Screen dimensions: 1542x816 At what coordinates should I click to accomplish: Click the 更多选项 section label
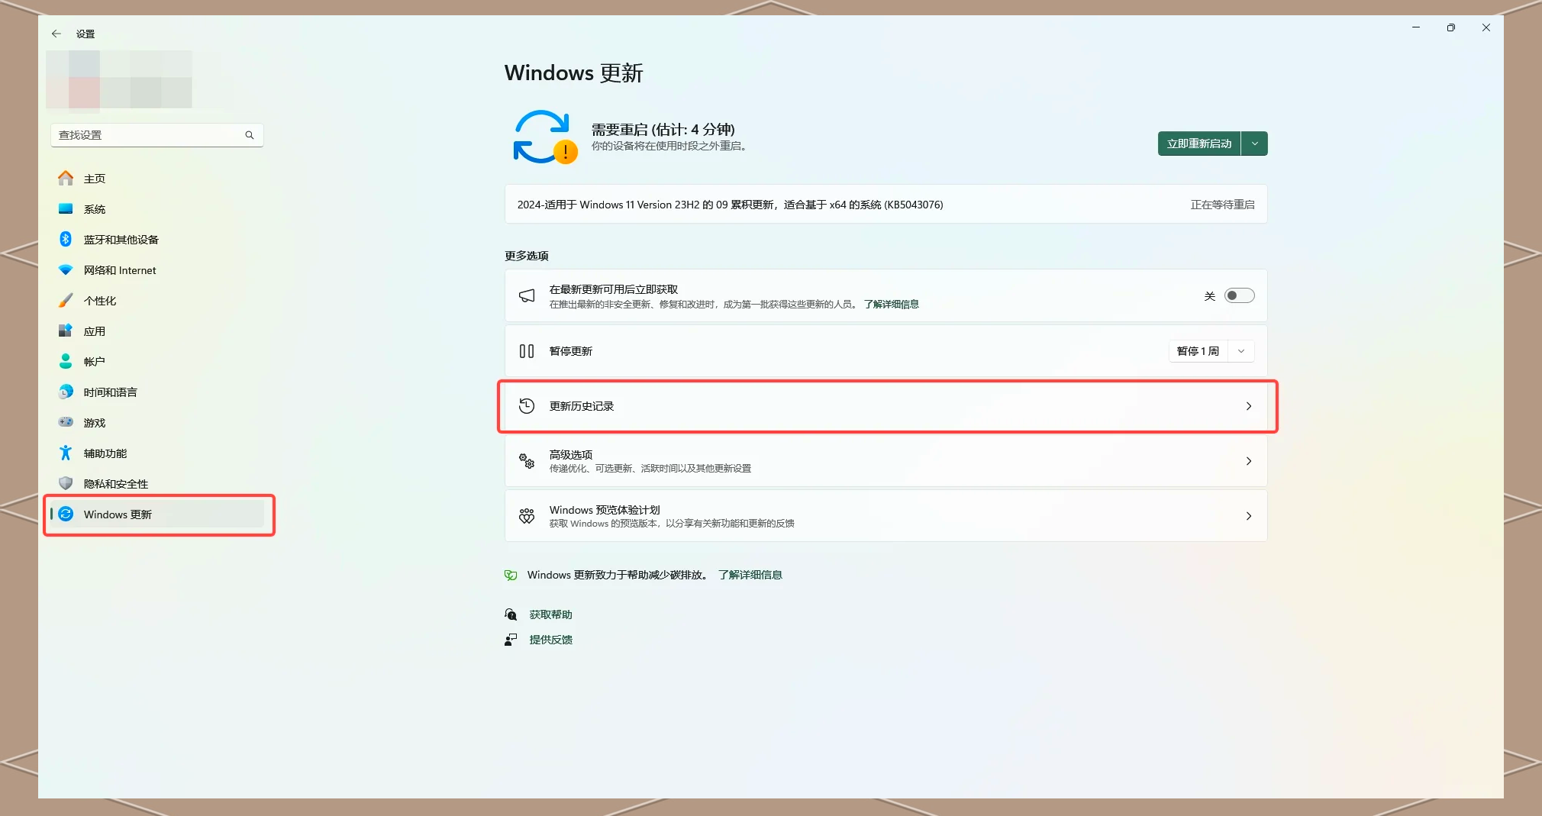click(526, 256)
